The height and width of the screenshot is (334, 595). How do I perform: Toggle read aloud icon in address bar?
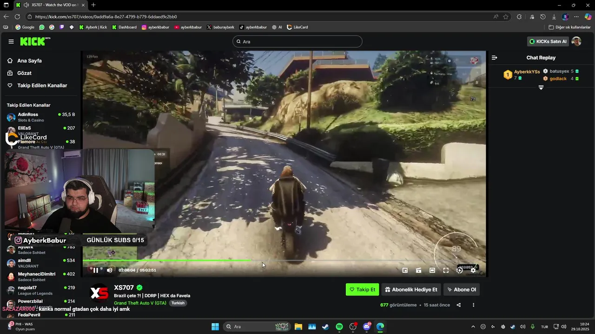tap(496, 17)
